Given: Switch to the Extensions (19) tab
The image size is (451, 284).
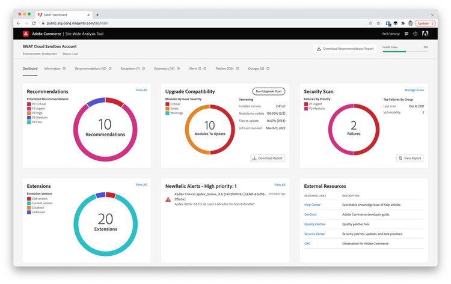Looking at the screenshot, I should [x=163, y=68].
